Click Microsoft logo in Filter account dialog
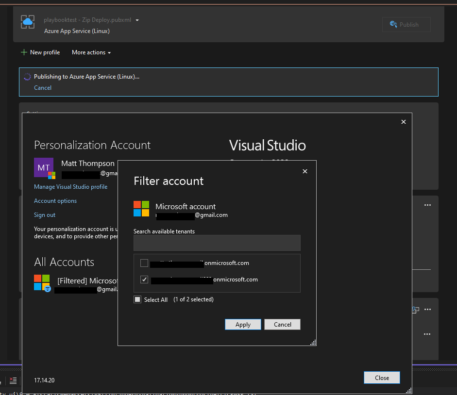457x395 pixels. tap(141, 209)
